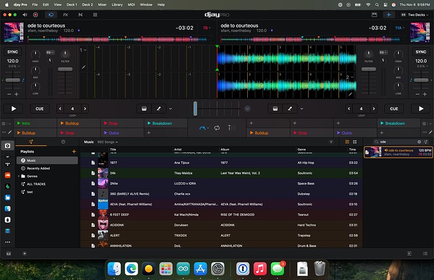Click the history clock icon in library
Image resolution: width=434 pixels, height=280 pixels.
click(x=64, y=142)
